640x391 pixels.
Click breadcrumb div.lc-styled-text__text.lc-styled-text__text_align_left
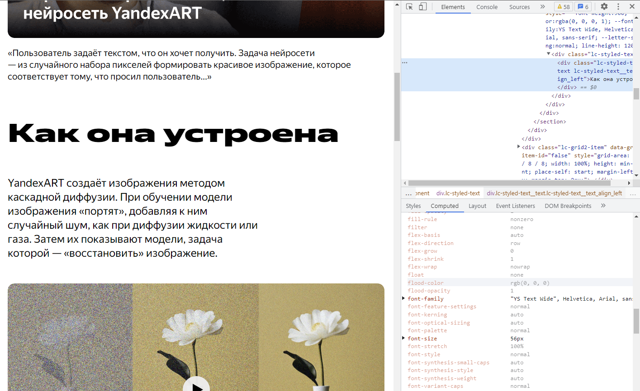pyautogui.click(x=554, y=193)
